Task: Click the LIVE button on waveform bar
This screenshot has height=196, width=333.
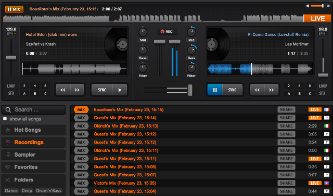Action: [x=317, y=19]
